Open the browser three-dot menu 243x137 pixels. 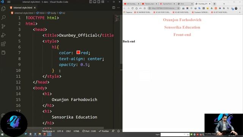[x=240, y=8]
